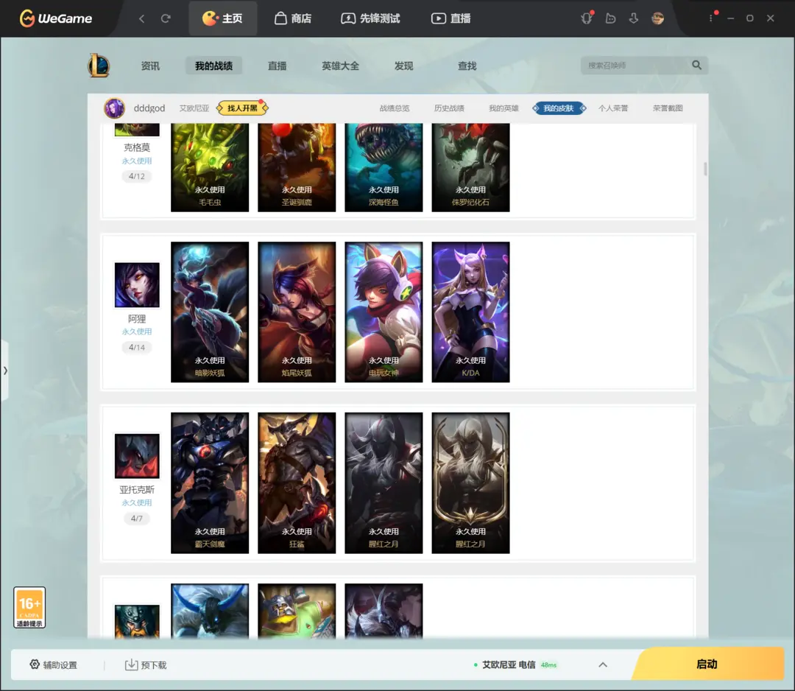
Task: Click the 亚托克斯 champion portrait
Action: pos(137,455)
